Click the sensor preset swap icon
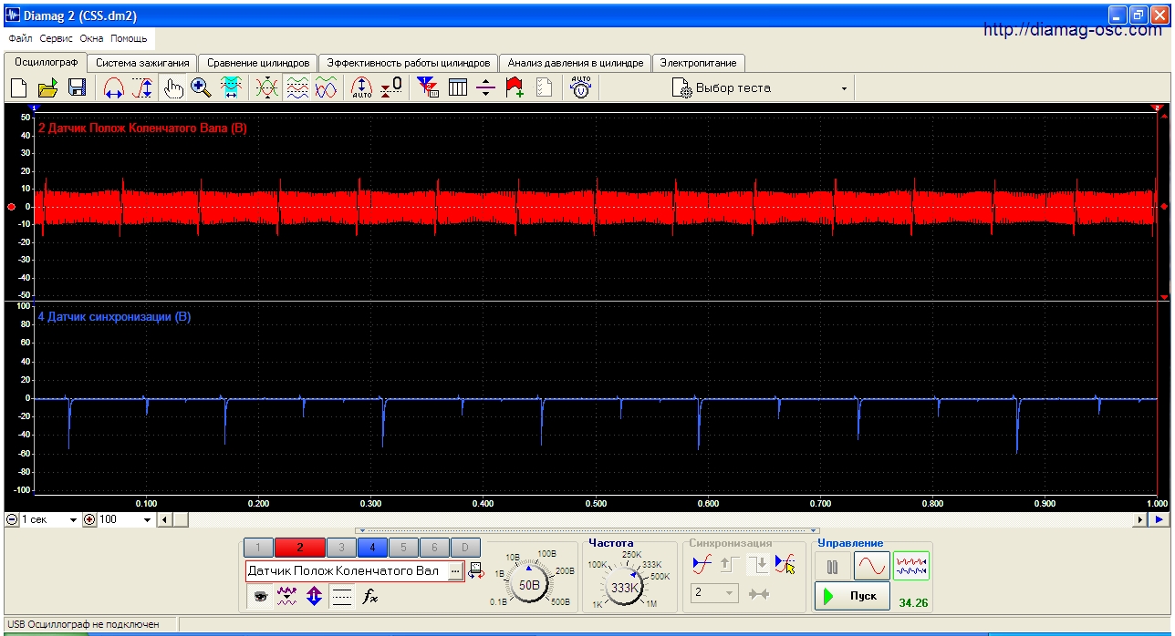This screenshot has height=636, width=1175. tap(475, 571)
